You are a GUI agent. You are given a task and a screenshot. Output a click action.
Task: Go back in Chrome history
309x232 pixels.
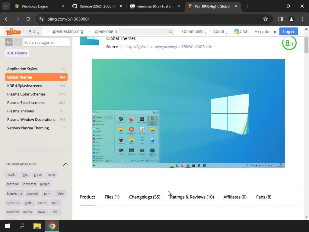7,19
